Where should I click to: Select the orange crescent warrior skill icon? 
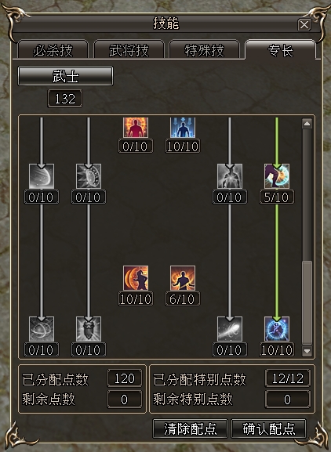pyautogui.click(x=136, y=278)
